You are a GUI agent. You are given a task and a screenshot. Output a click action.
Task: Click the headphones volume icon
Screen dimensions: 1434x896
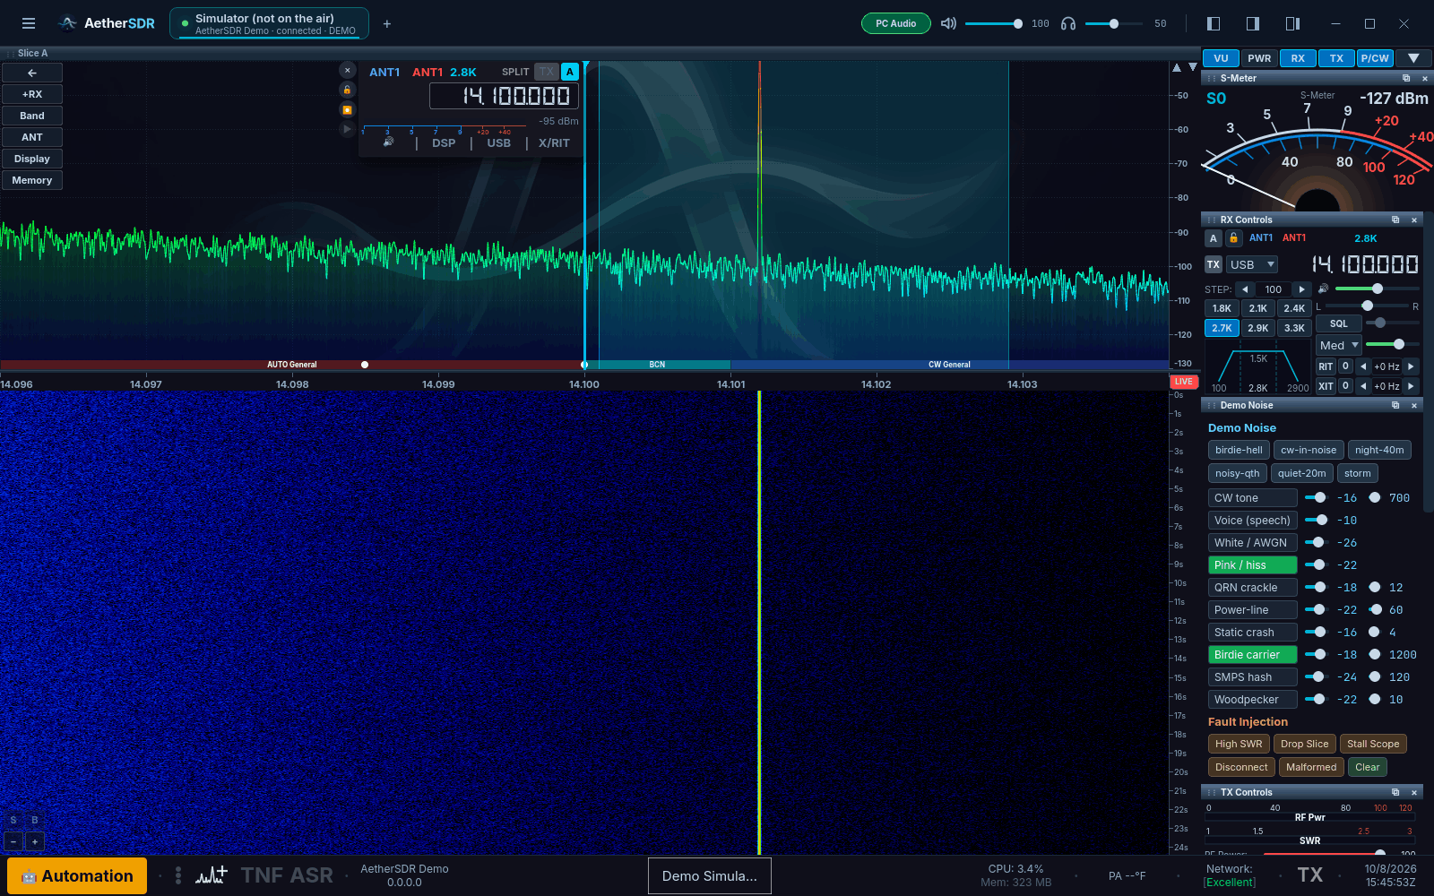coord(1068,23)
